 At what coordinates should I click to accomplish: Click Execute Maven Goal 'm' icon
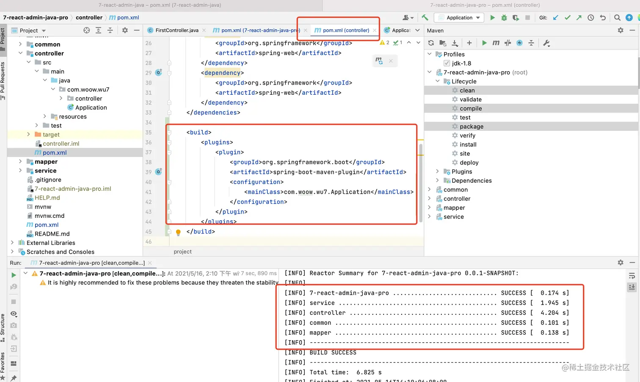click(496, 43)
